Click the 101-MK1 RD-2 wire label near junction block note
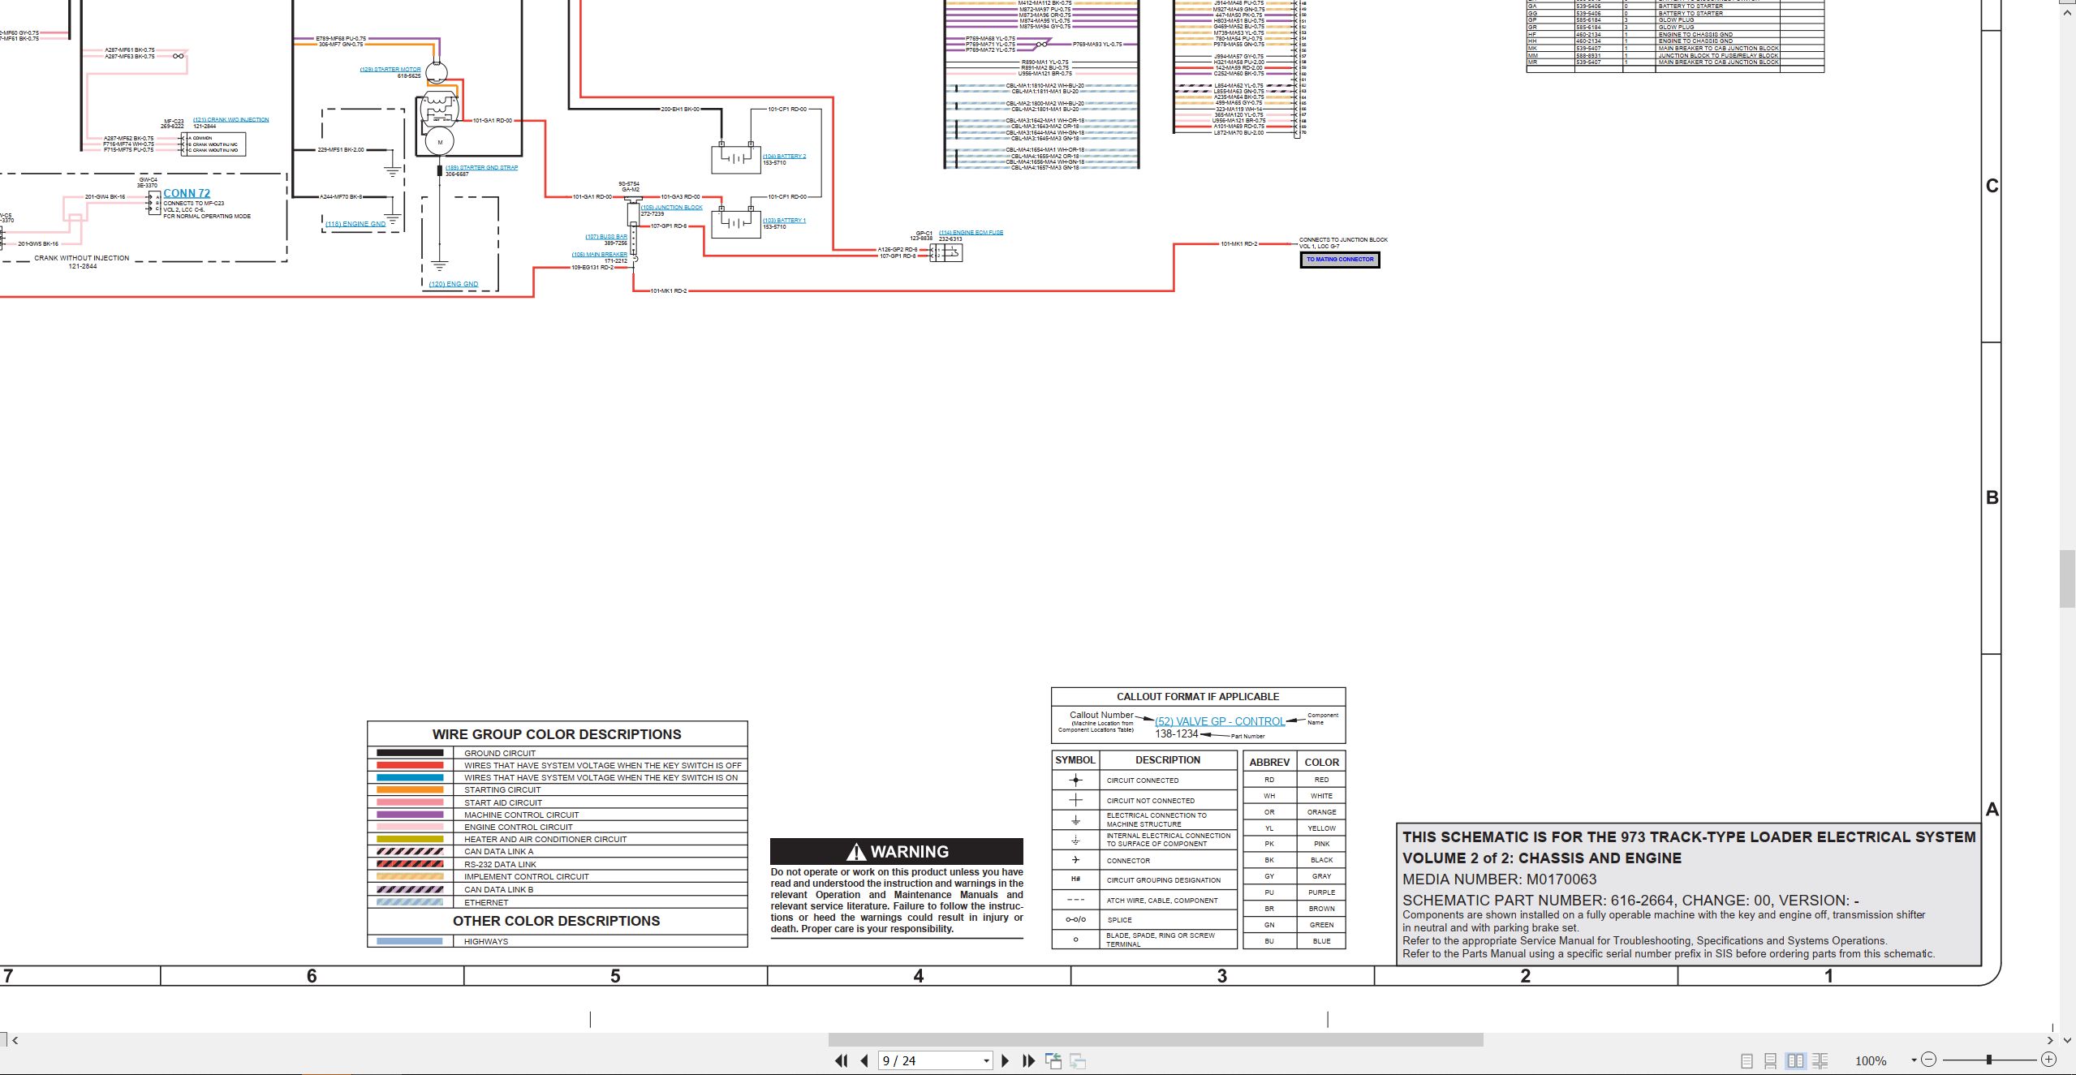The height and width of the screenshot is (1075, 2076). pos(1238,244)
